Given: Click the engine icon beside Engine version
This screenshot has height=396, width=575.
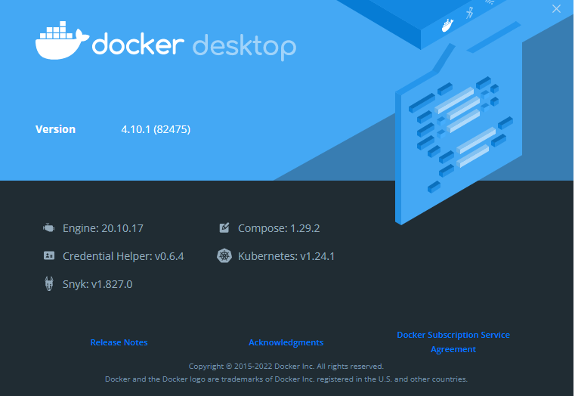Looking at the screenshot, I should [x=49, y=228].
